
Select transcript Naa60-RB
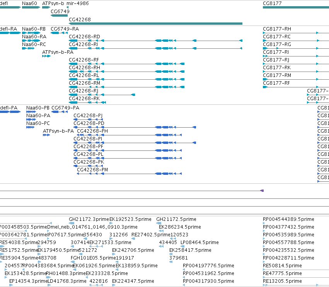pos(34,29)
